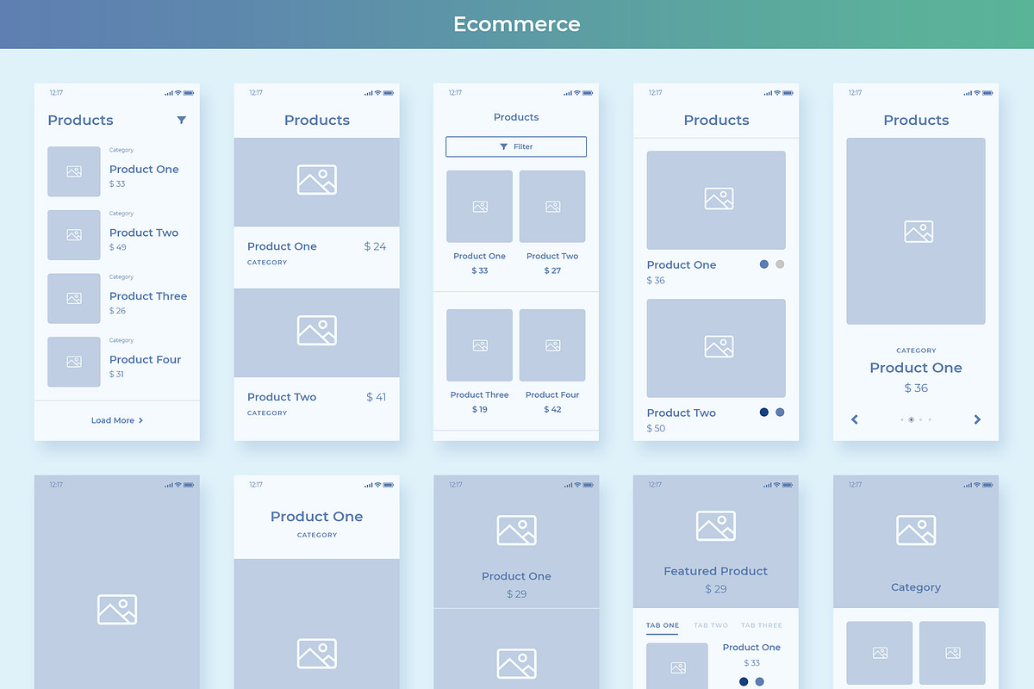Image resolution: width=1034 pixels, height=689 pixels.
Task: Click the cellular signal bars in the status bar
Action: 168,92
